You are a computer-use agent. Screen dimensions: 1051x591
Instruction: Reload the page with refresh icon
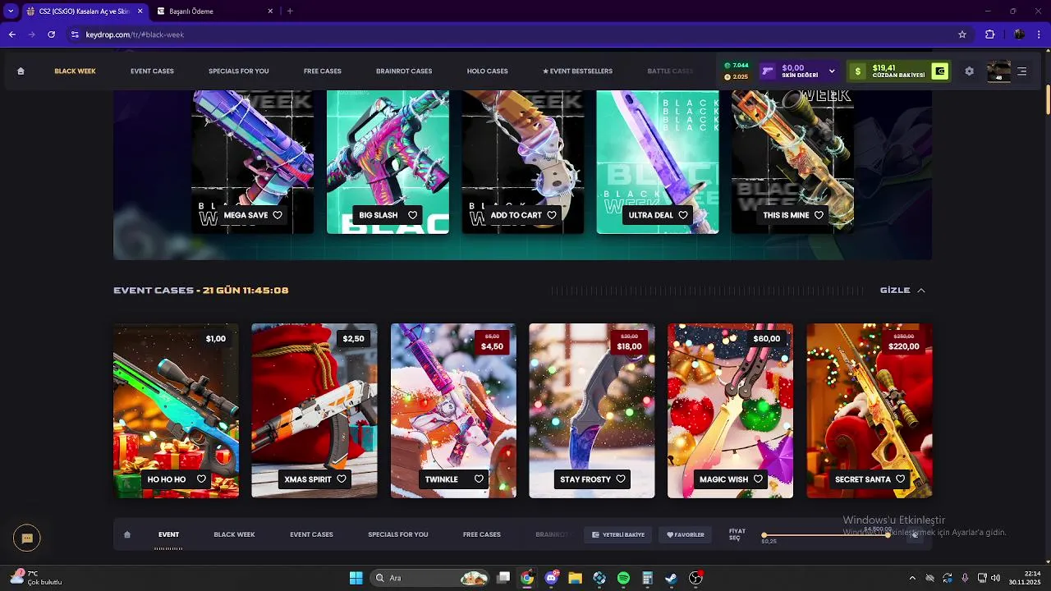52,34
